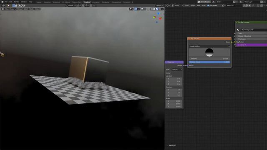This screenshot has height=150, width=267.
Task: Switch to rendered viewport shading
Action: 159,9
